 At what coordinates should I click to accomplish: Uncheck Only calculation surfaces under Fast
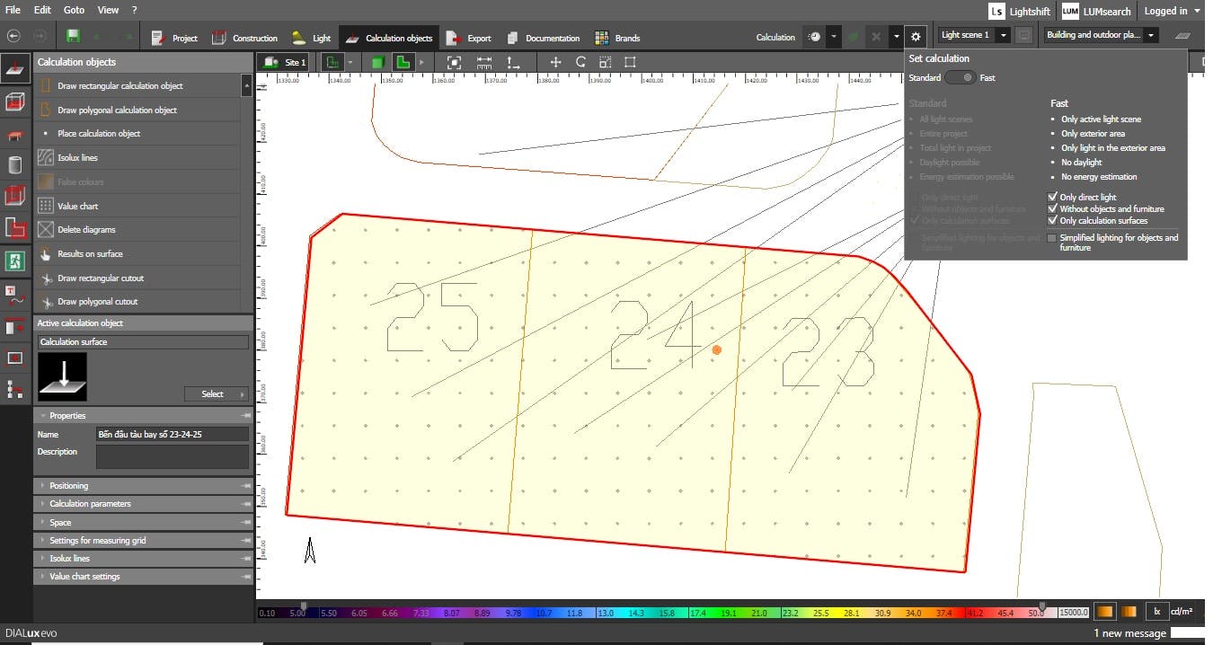click(x=1053, y=220)
